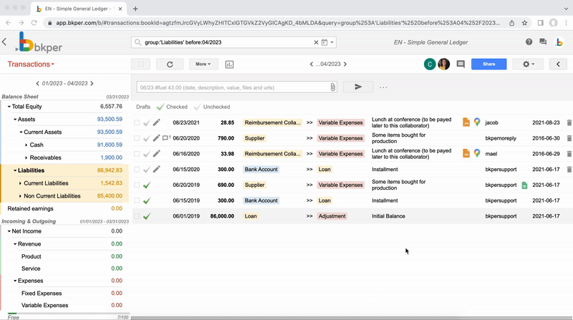Click the green C user avatar
Viewport: 573px width, 320px height.
pyautogui.click(x=430, y=64)
